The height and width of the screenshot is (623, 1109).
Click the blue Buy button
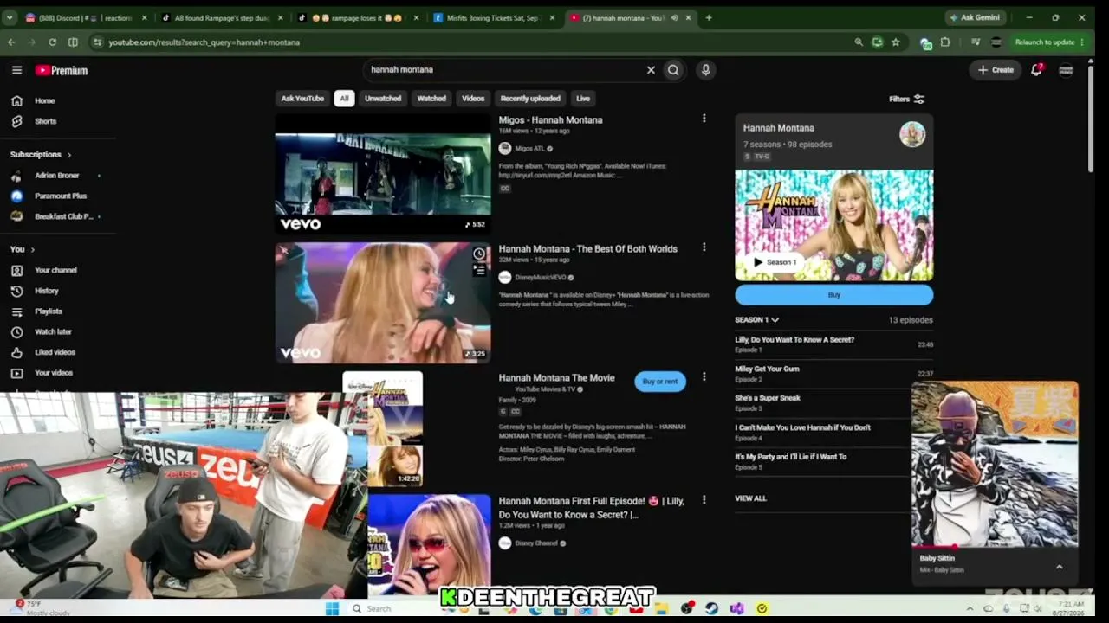833,295
